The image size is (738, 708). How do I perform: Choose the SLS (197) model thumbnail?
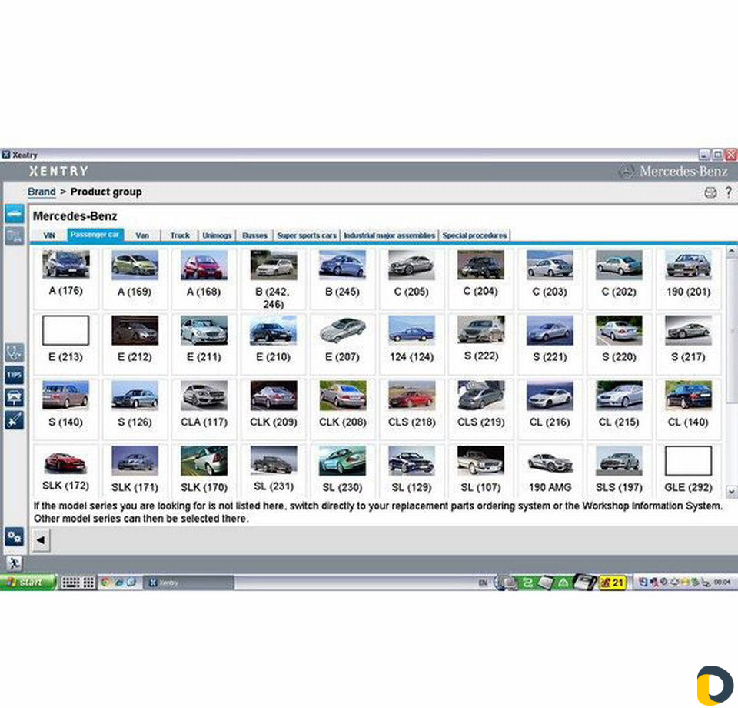(x=619, y=461)
